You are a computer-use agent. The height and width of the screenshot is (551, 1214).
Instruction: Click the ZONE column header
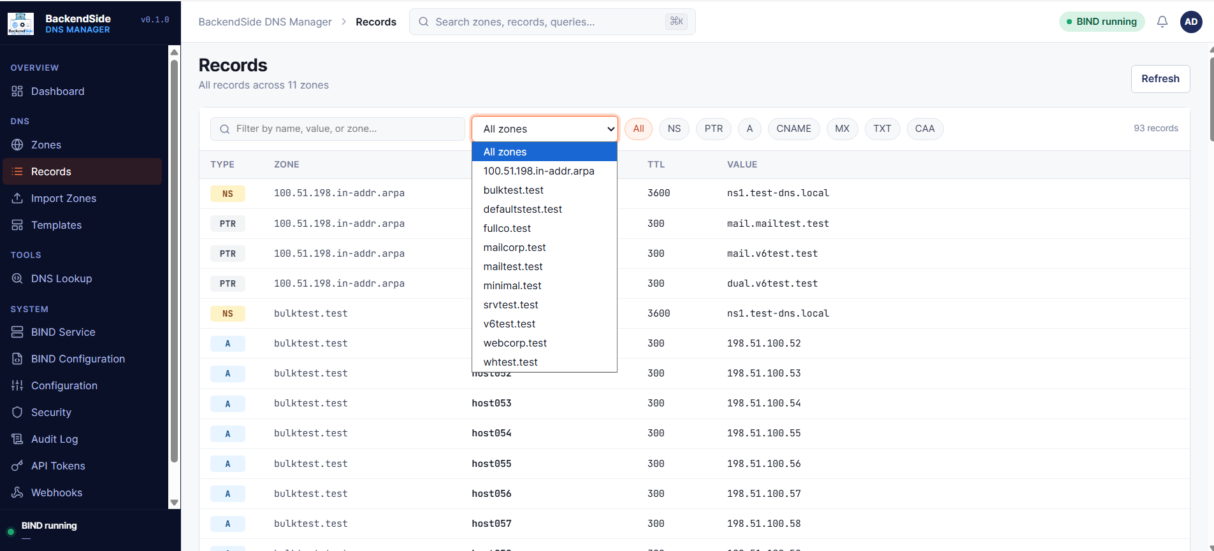pos(287,164)
